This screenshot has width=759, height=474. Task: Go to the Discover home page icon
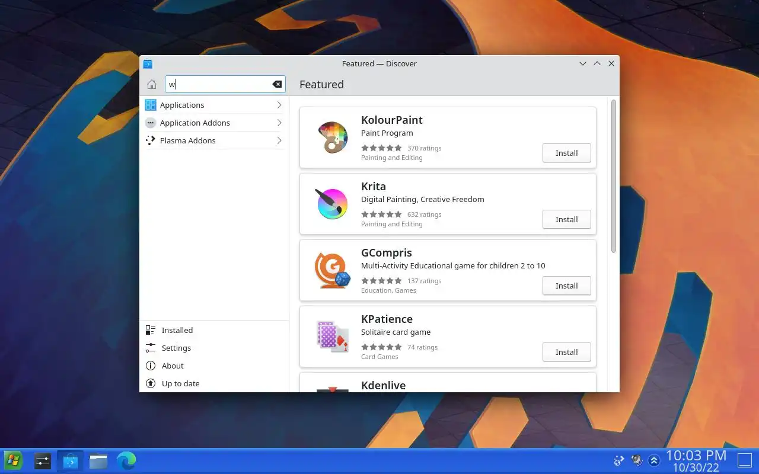tap(152, 84)
